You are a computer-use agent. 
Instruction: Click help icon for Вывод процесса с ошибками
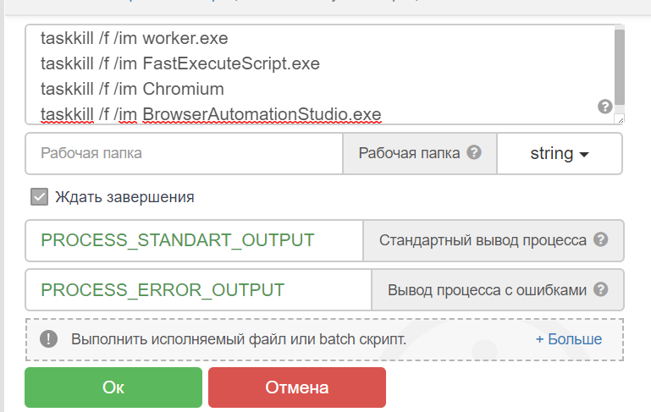tap(600, 289)
